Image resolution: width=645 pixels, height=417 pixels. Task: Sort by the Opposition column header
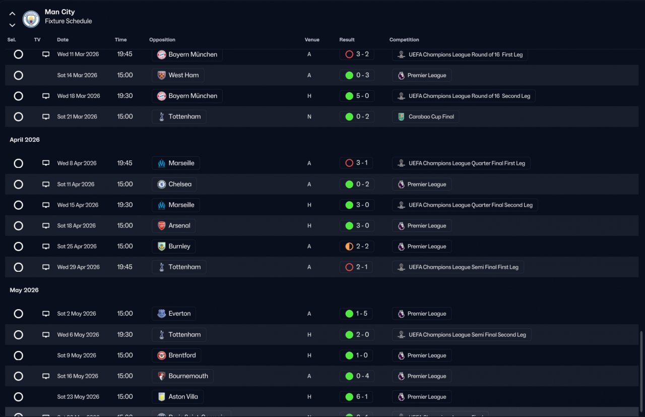(162, 40)
